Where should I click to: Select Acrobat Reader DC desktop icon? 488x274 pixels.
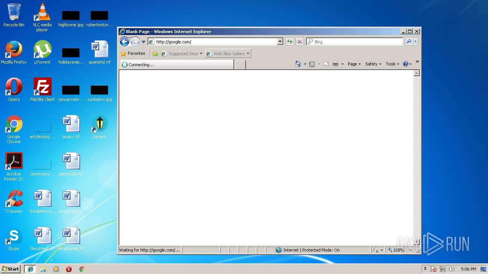pyautogui.click(x=14, y=167)
